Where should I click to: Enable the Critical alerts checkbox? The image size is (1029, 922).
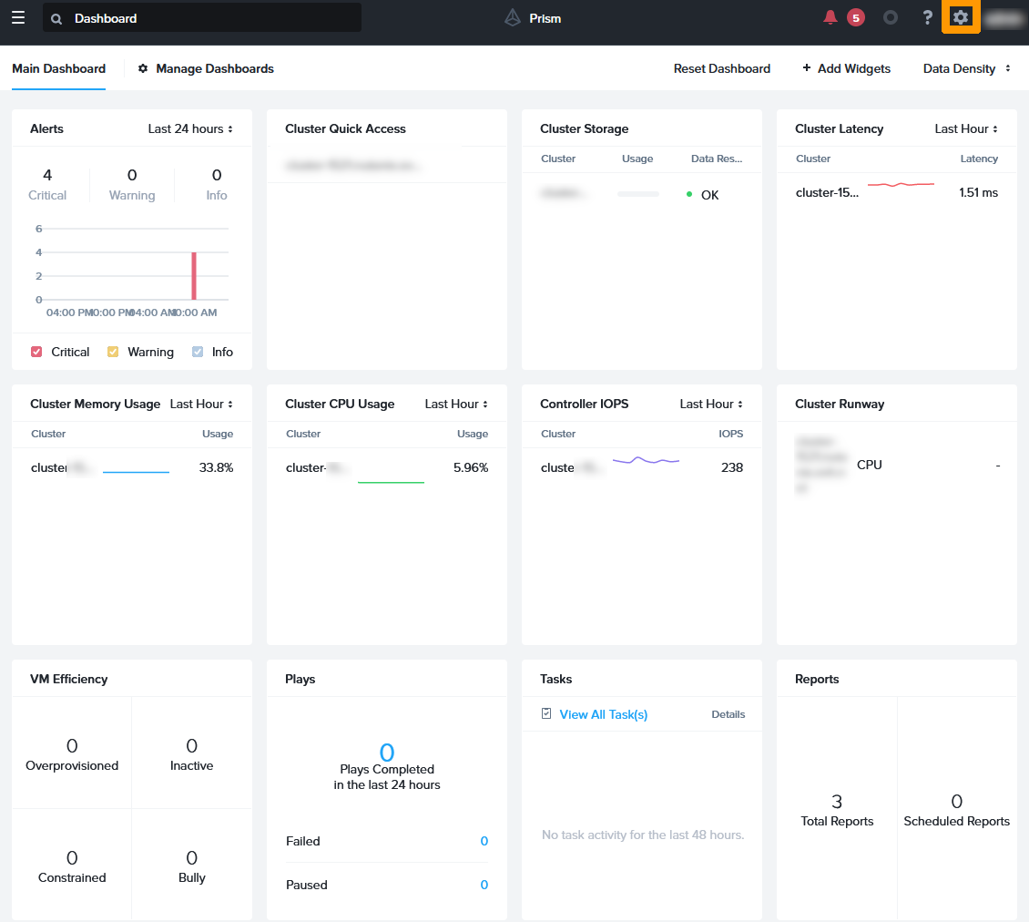[x=36, y=352]
